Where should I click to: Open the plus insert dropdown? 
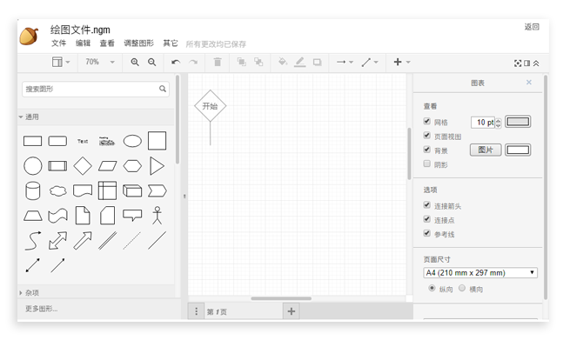[402, 62]
